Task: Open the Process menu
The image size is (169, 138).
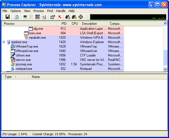Action: tap(38, 11)
